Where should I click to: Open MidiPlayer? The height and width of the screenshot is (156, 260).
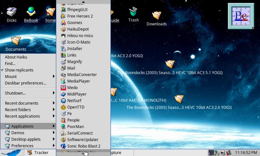(x=84, y=94)
